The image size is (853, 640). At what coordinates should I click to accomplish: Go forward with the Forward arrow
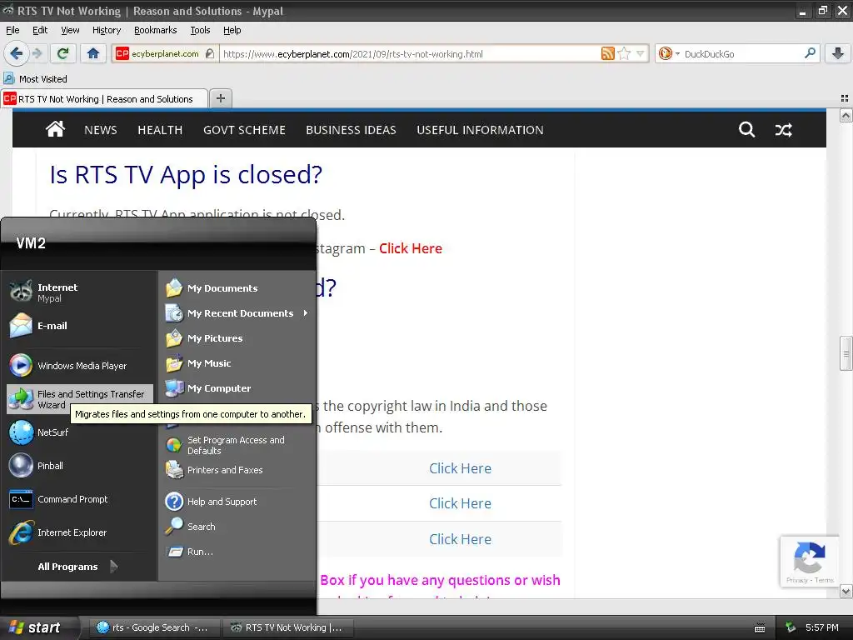point(37,53)
